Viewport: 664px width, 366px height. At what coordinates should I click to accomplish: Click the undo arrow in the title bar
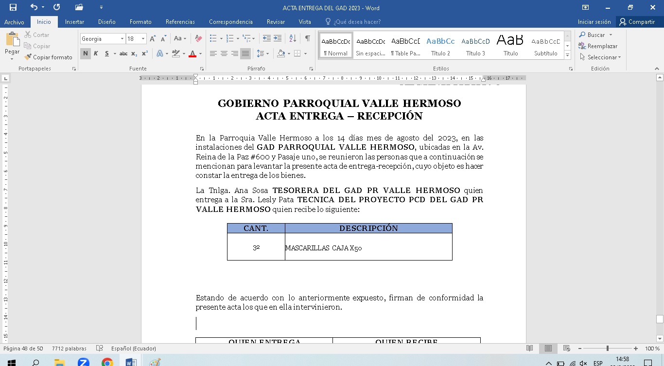coord(34,7)
